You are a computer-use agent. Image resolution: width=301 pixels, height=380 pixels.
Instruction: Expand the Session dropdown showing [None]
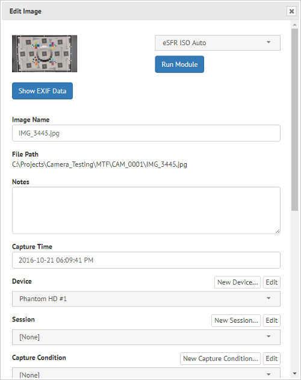pos(146,337)
